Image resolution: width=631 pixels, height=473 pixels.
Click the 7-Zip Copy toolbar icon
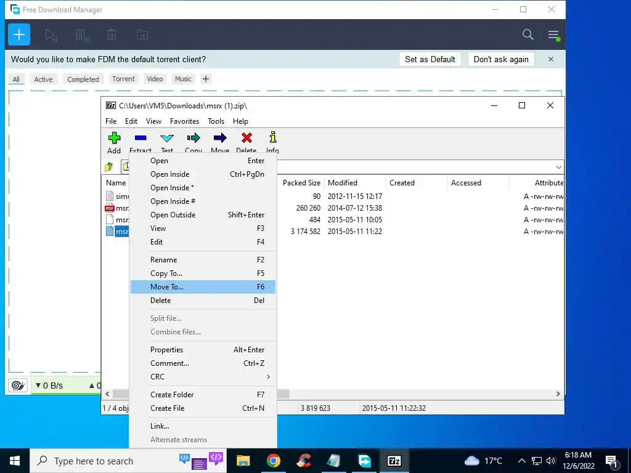pyautogui.click(x=193, y=142)
